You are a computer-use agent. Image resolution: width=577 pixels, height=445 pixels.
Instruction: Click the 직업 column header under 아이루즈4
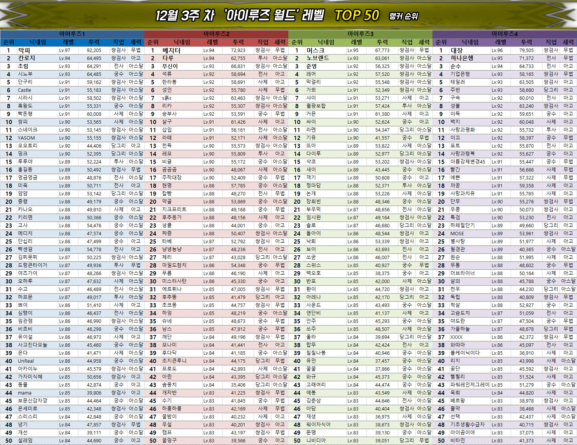[551, 42]
